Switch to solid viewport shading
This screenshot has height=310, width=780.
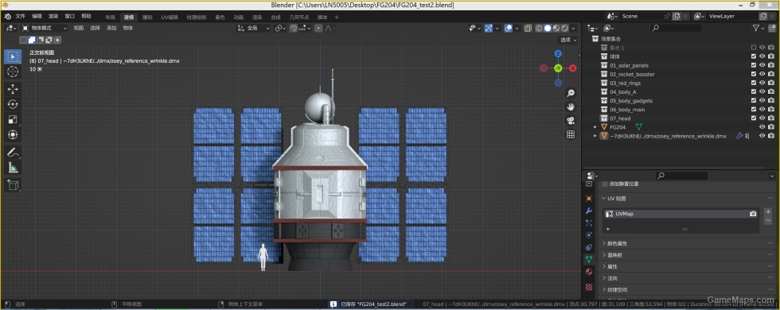coord(548,29)
